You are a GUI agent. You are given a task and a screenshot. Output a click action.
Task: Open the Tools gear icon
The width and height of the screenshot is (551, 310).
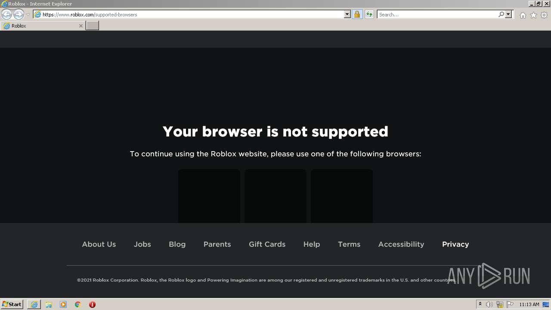544,15
